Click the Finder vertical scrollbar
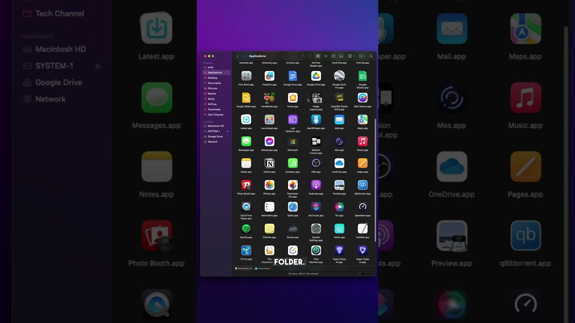Viewport: 575px width, 323px height. [x=375, y=180]
